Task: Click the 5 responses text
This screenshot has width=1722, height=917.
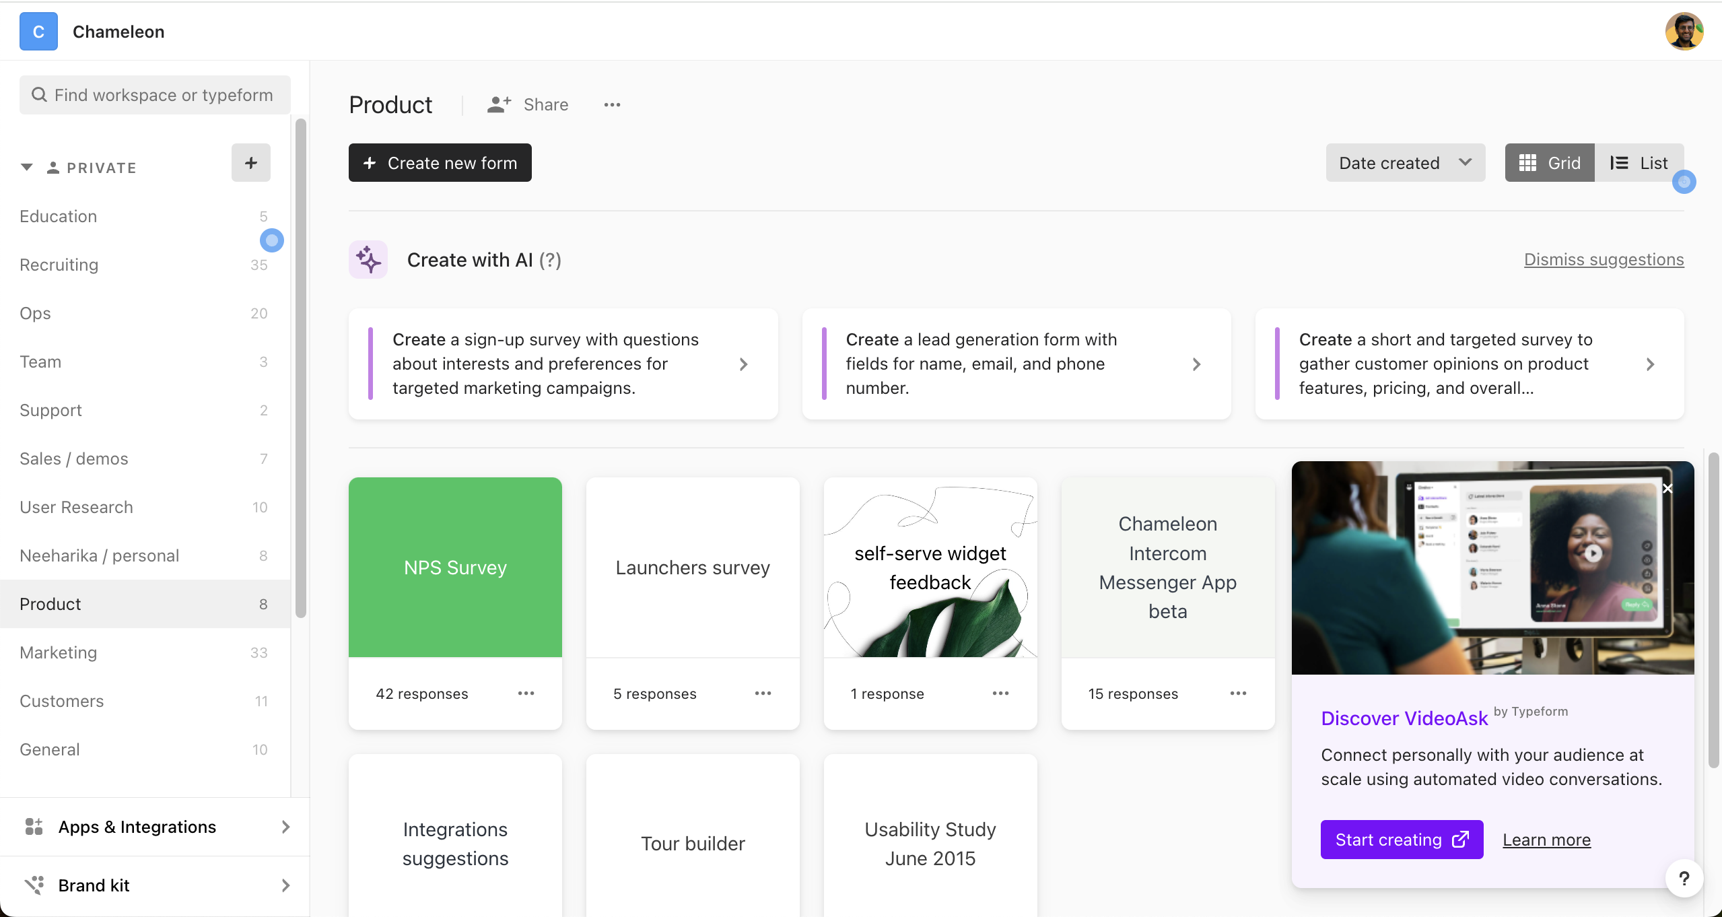Action: pyautogui.click(x=654, y=693)
